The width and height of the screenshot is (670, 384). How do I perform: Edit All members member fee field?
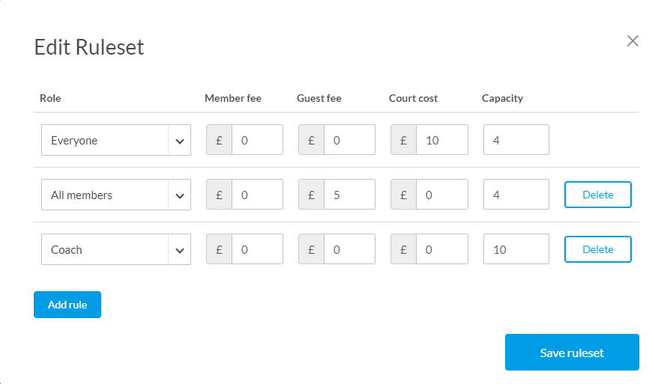(x=257, y=195)
